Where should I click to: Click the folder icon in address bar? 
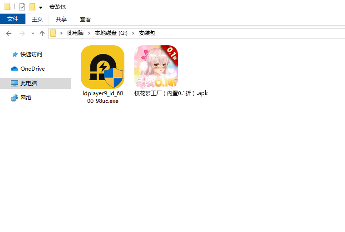(54, 33)
